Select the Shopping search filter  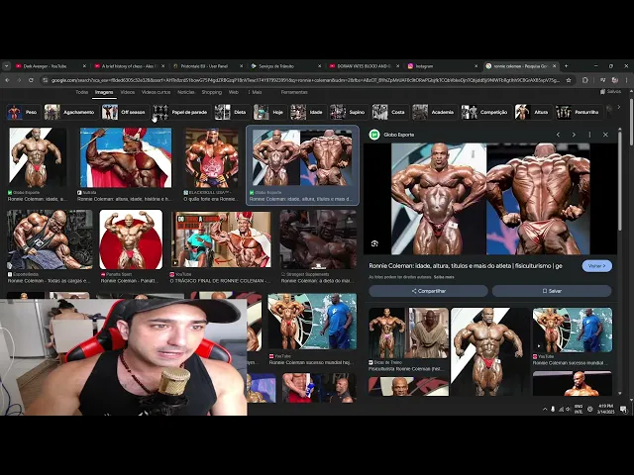[211, 92]
